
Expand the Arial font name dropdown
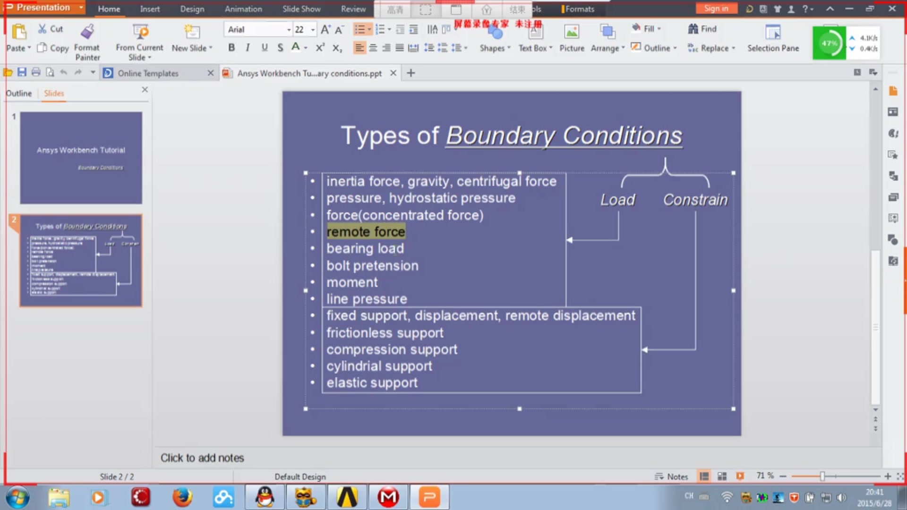click(289, 30)
